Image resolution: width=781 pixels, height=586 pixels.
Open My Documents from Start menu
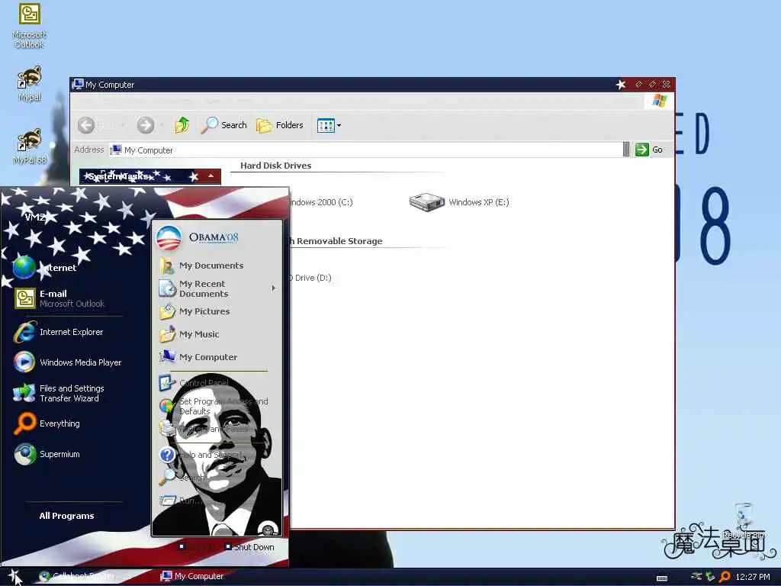tap(201, 266)
